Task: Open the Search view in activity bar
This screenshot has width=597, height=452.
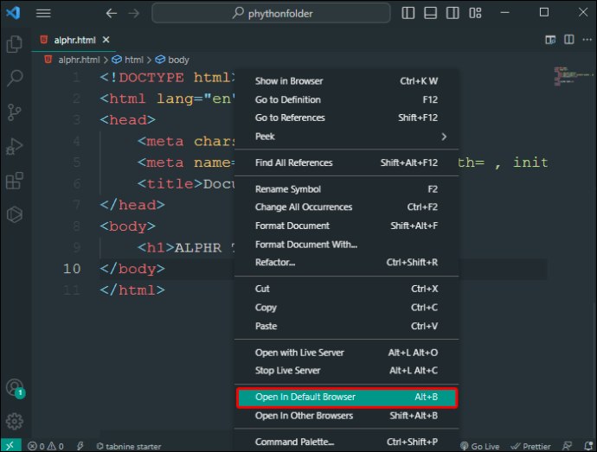Action: (15, 78)
